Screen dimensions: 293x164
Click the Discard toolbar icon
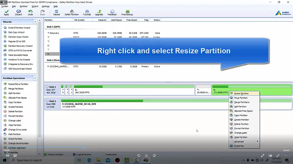click(18, 13)
